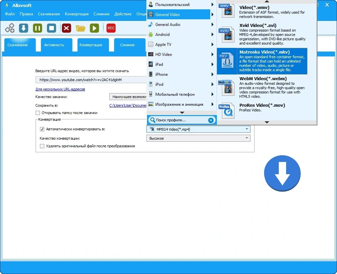337x274 pixels.
Task: Expand the Изображение и анимация submenu arrow
Action: (212, 104)
